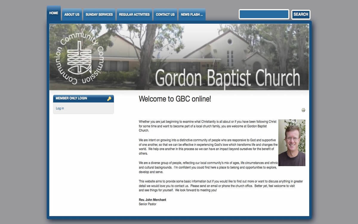The height and width of the screenshot is (224, 358).
Task: Click the printer icon to print article
Action: 303,110
